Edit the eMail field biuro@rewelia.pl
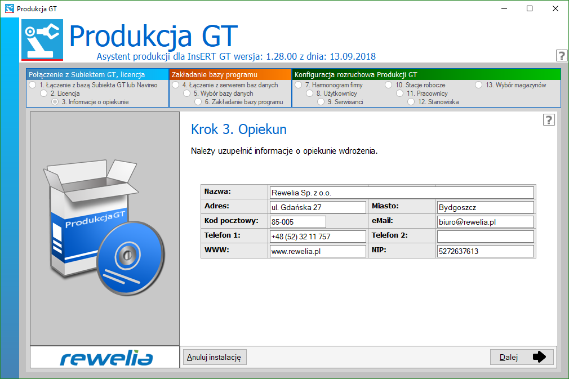The width and height of the screenshot is (569, 379). [484, 222]
